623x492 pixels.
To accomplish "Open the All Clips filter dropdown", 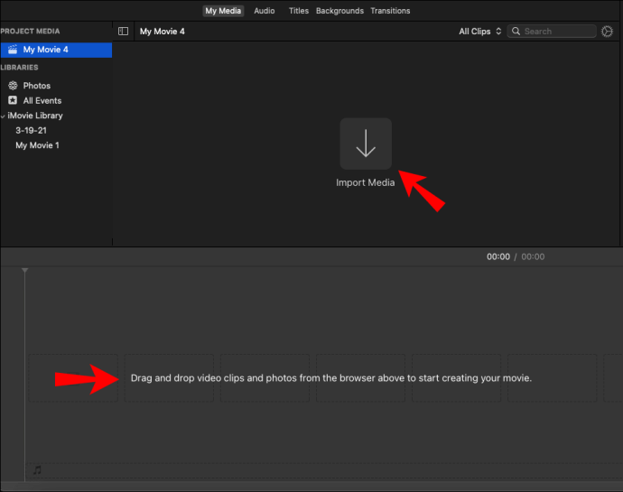I will point(480,32).
